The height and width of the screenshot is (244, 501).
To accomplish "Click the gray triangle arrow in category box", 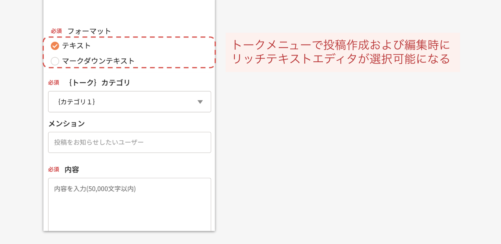I will coord(200,102).
